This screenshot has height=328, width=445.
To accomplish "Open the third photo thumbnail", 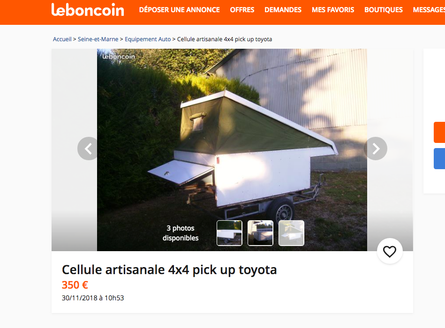I will coord(292,233).
